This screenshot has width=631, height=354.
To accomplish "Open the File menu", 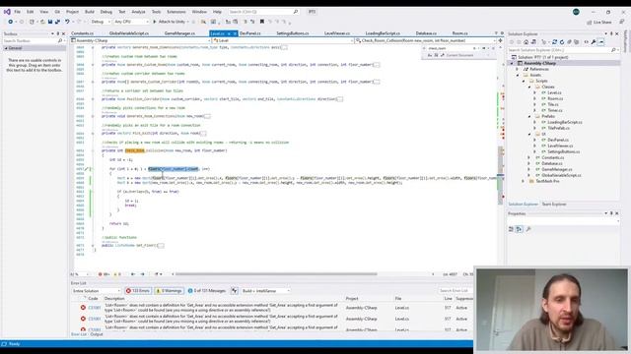I will [x=18, y=12].
